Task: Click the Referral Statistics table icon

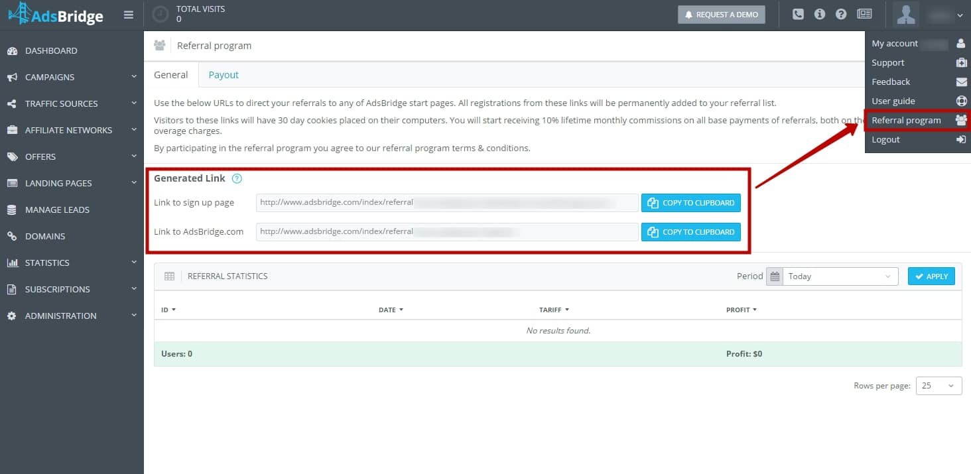Action: pos(169,276)
